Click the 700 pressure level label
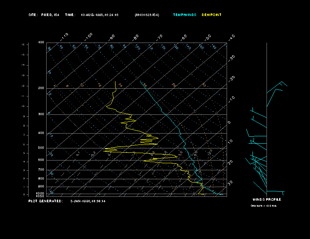Image resolution: width=310 pixels, height=239 pixels. tap(41, 170)
